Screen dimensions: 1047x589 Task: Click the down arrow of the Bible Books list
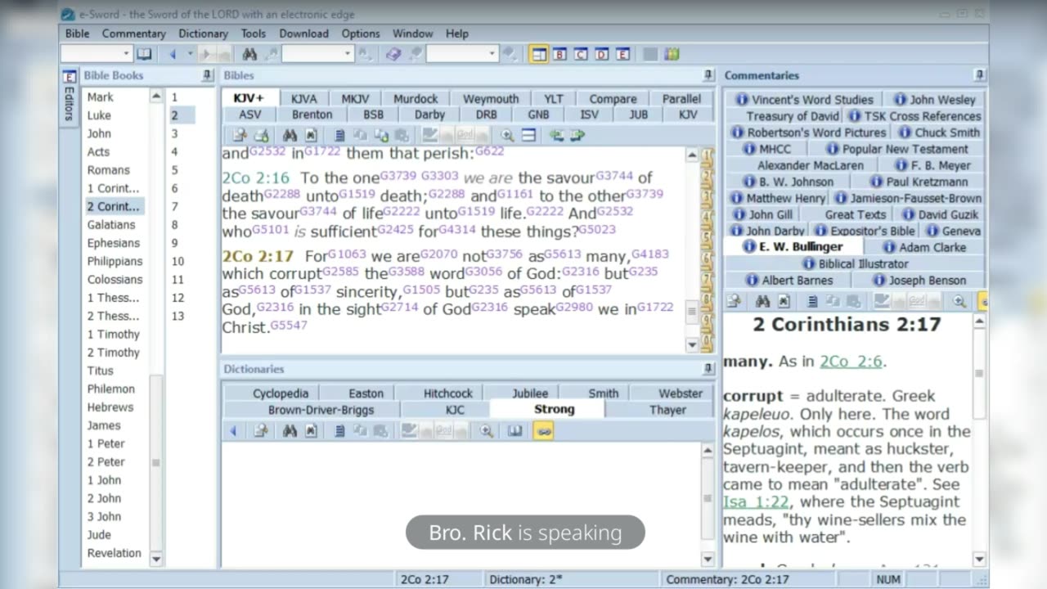pyautogui.click(x=156, y=560)
